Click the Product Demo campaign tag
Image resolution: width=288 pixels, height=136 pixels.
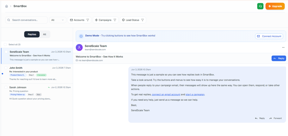point(18,75)
